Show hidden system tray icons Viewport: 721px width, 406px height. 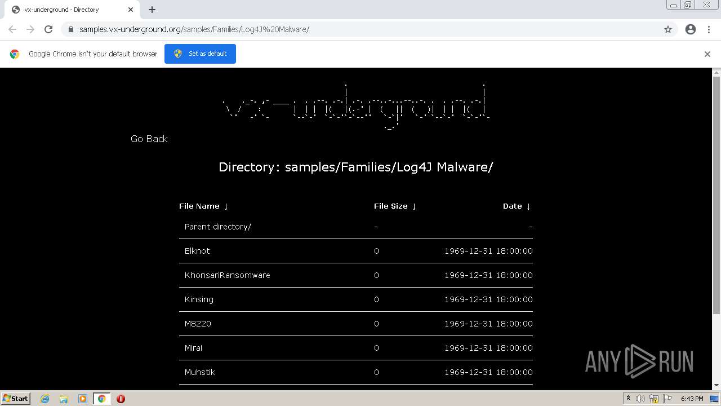[628, 398]
